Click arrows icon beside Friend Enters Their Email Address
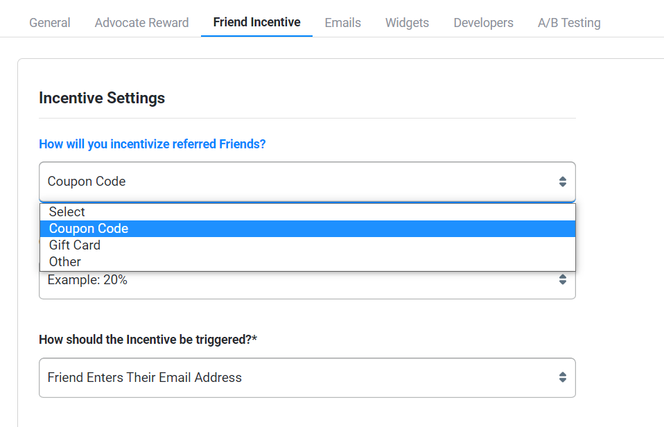Screen dimensions: 664x427 coord(562,378)
